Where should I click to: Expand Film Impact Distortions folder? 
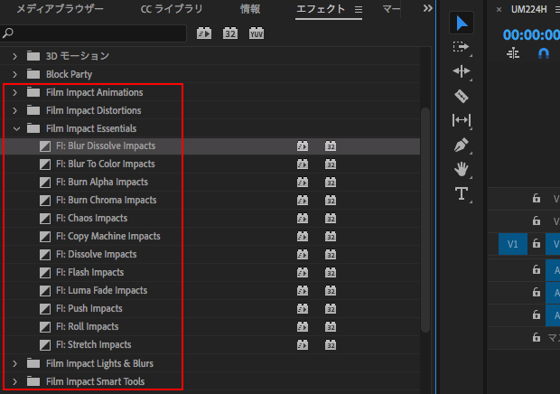(14, 111)
